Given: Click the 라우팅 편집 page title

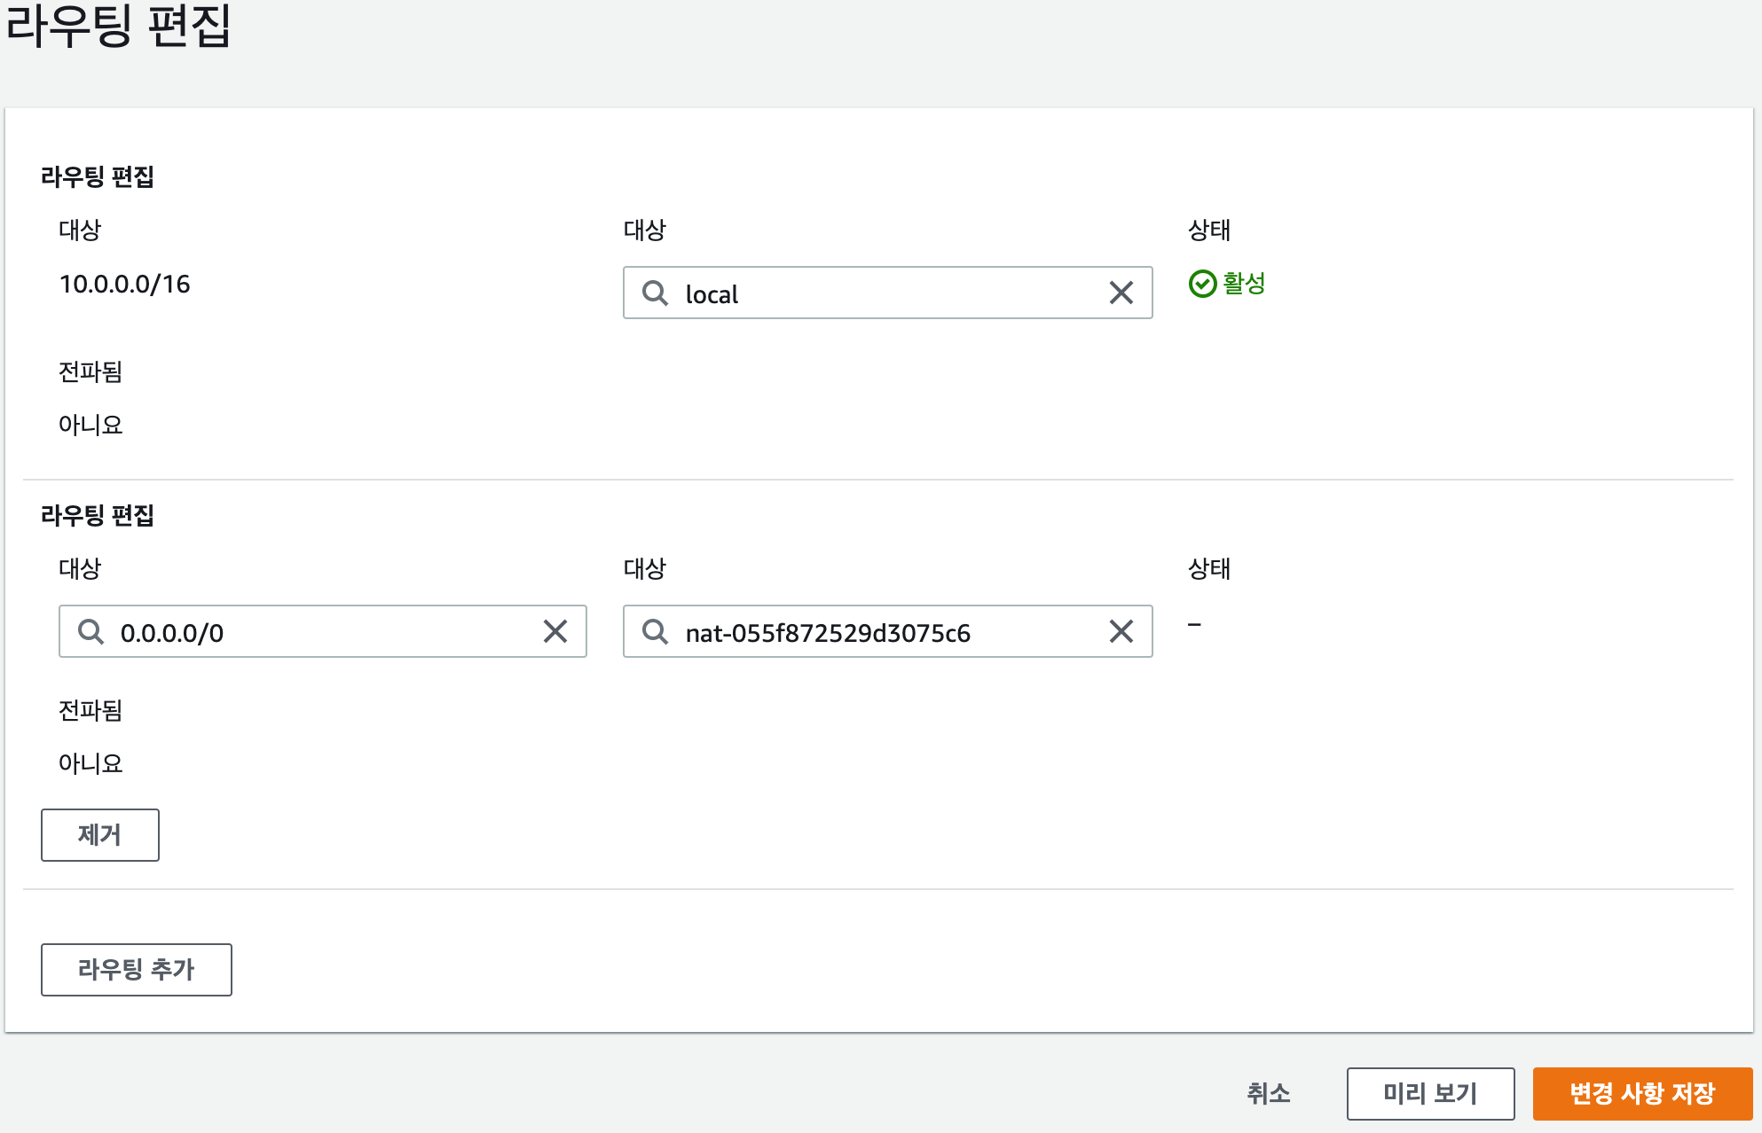Looking at the screenshot, I should point(118,27).
